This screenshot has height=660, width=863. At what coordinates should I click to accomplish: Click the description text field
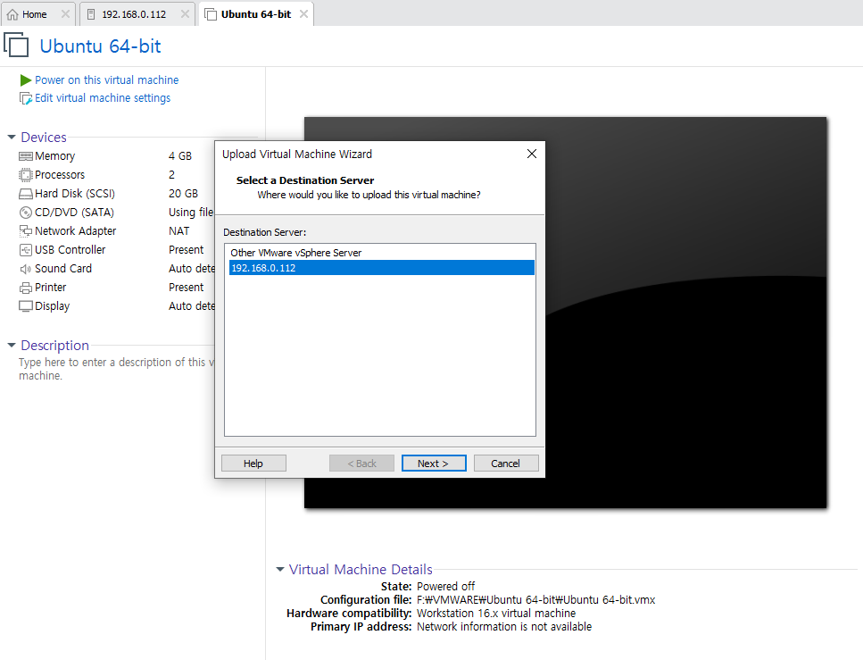coord(116,369)
